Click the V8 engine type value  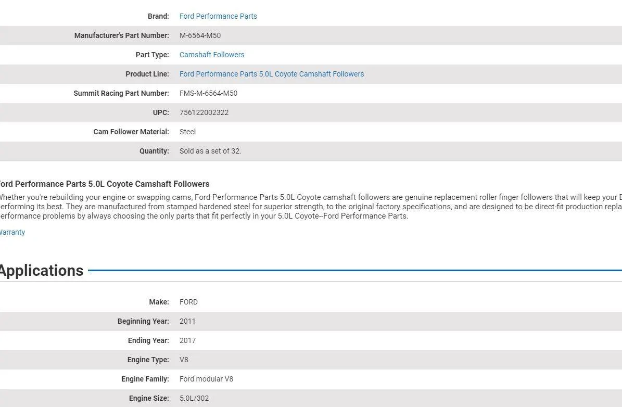(x=184, y=360)
